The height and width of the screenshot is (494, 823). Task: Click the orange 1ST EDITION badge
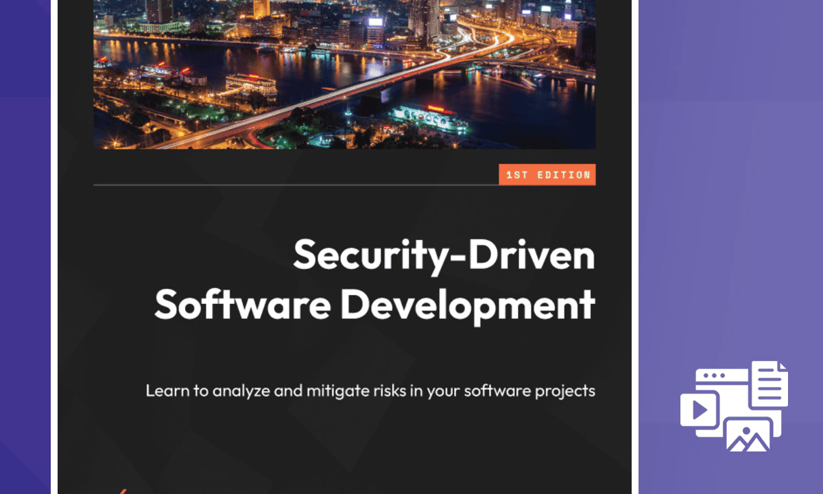pos(547,174)
